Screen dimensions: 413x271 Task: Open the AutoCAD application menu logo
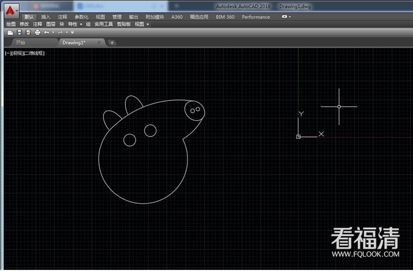(x=11, y=10)
